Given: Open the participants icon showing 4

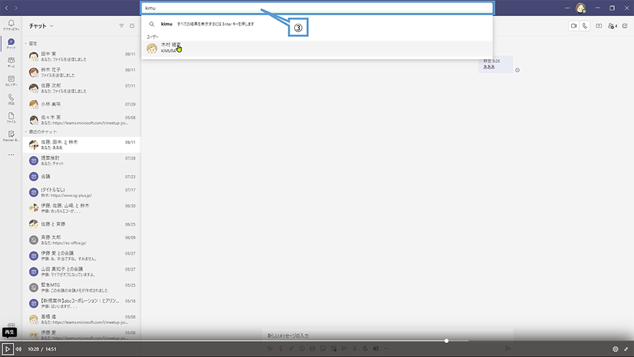Looking at the screenshot, I should (x=612, y=26).
